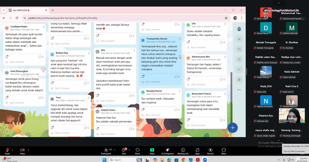Open the Zoom More menu

click(x=224, y=151)
